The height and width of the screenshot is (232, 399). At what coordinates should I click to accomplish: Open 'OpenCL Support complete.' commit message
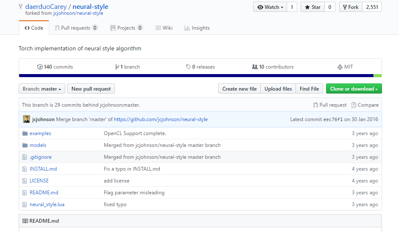tap(135, 133)
